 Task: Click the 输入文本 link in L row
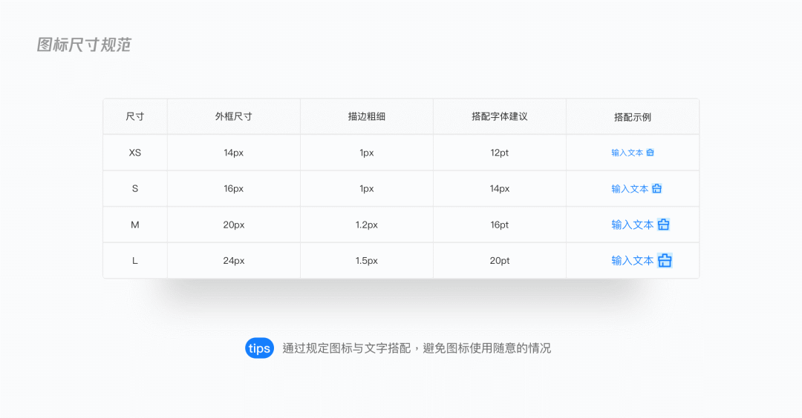pos(632,260)
